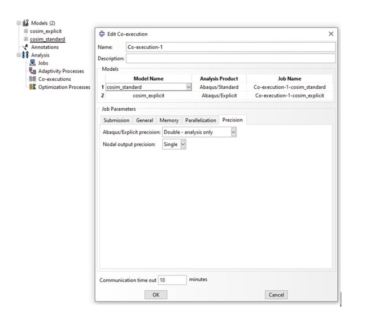The image size is (383, 327).
Task: Open the Nodal output precision dropdown
Action: [183, 145]
